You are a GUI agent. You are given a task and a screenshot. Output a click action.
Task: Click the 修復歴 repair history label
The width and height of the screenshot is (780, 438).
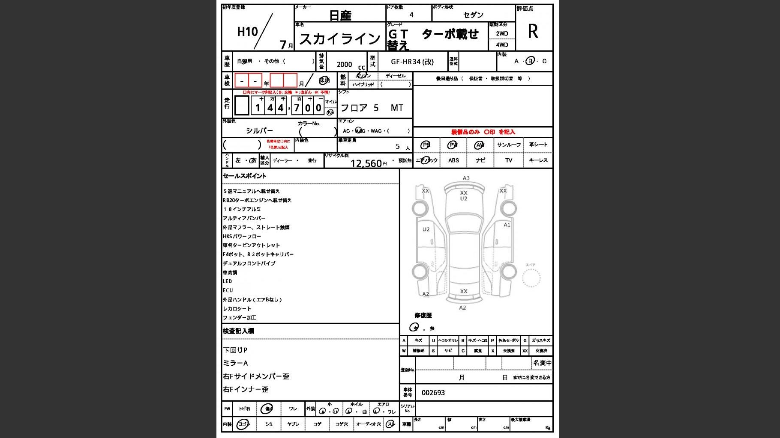tap(423, 315)
